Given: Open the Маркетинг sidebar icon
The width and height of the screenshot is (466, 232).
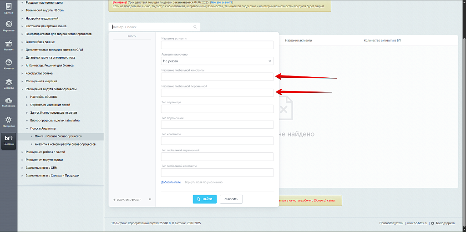Looking at the screenshot, I should tap(9, 25).
